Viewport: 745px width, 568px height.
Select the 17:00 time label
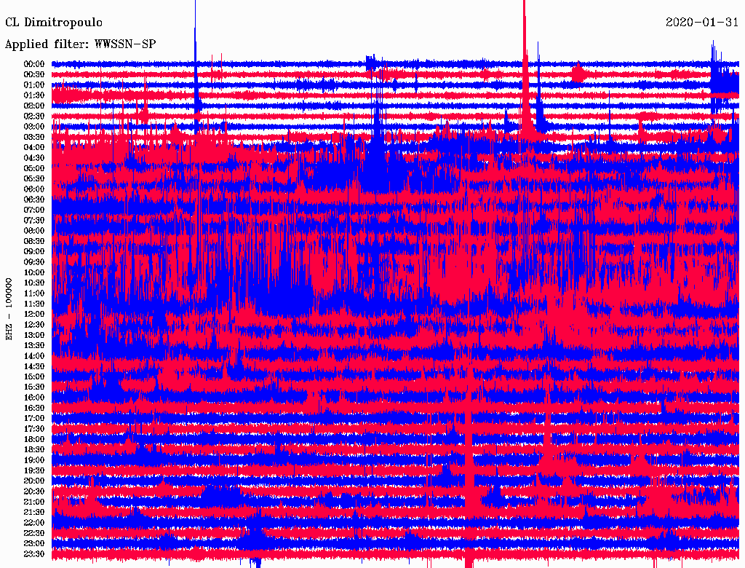click(x=34, y=418)
